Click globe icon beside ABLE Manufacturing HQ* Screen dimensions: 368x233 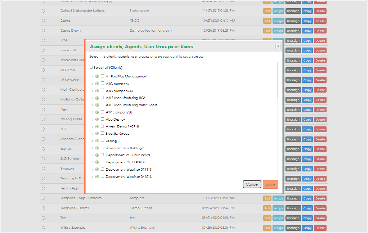(97, 98)
